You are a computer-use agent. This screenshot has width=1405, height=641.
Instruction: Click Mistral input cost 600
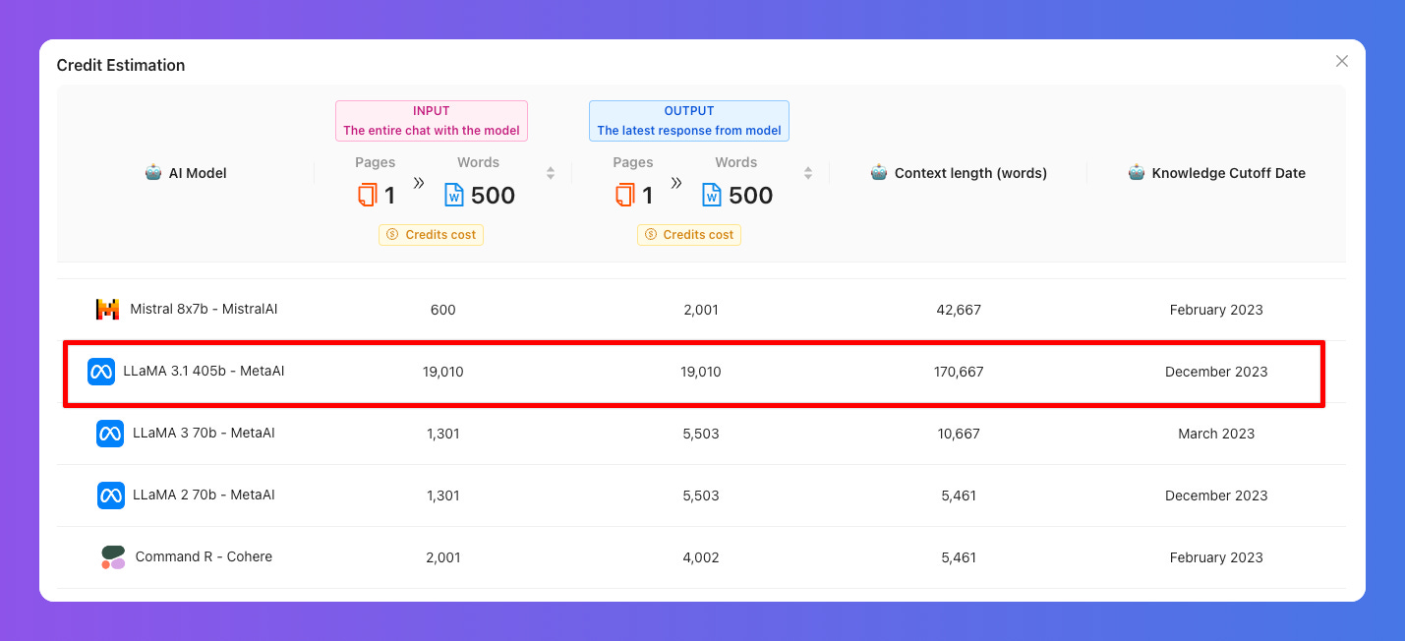click(x=443, y=310)
